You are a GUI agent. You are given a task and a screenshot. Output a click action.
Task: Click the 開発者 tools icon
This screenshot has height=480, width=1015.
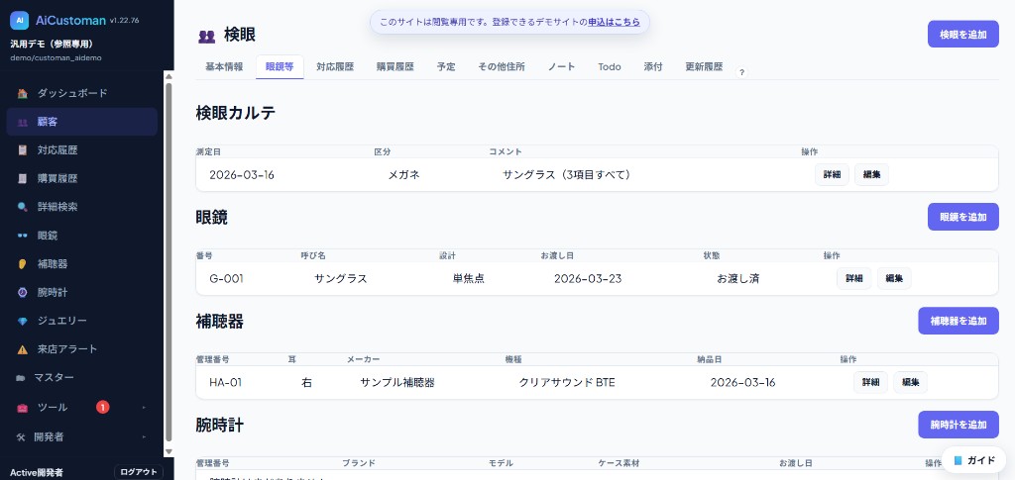[x=20, y=437]
